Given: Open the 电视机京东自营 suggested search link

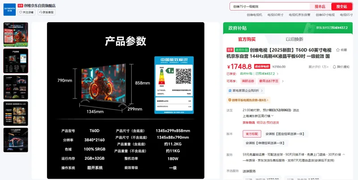Looking at the screenshot, I should (x=299, y=15).
